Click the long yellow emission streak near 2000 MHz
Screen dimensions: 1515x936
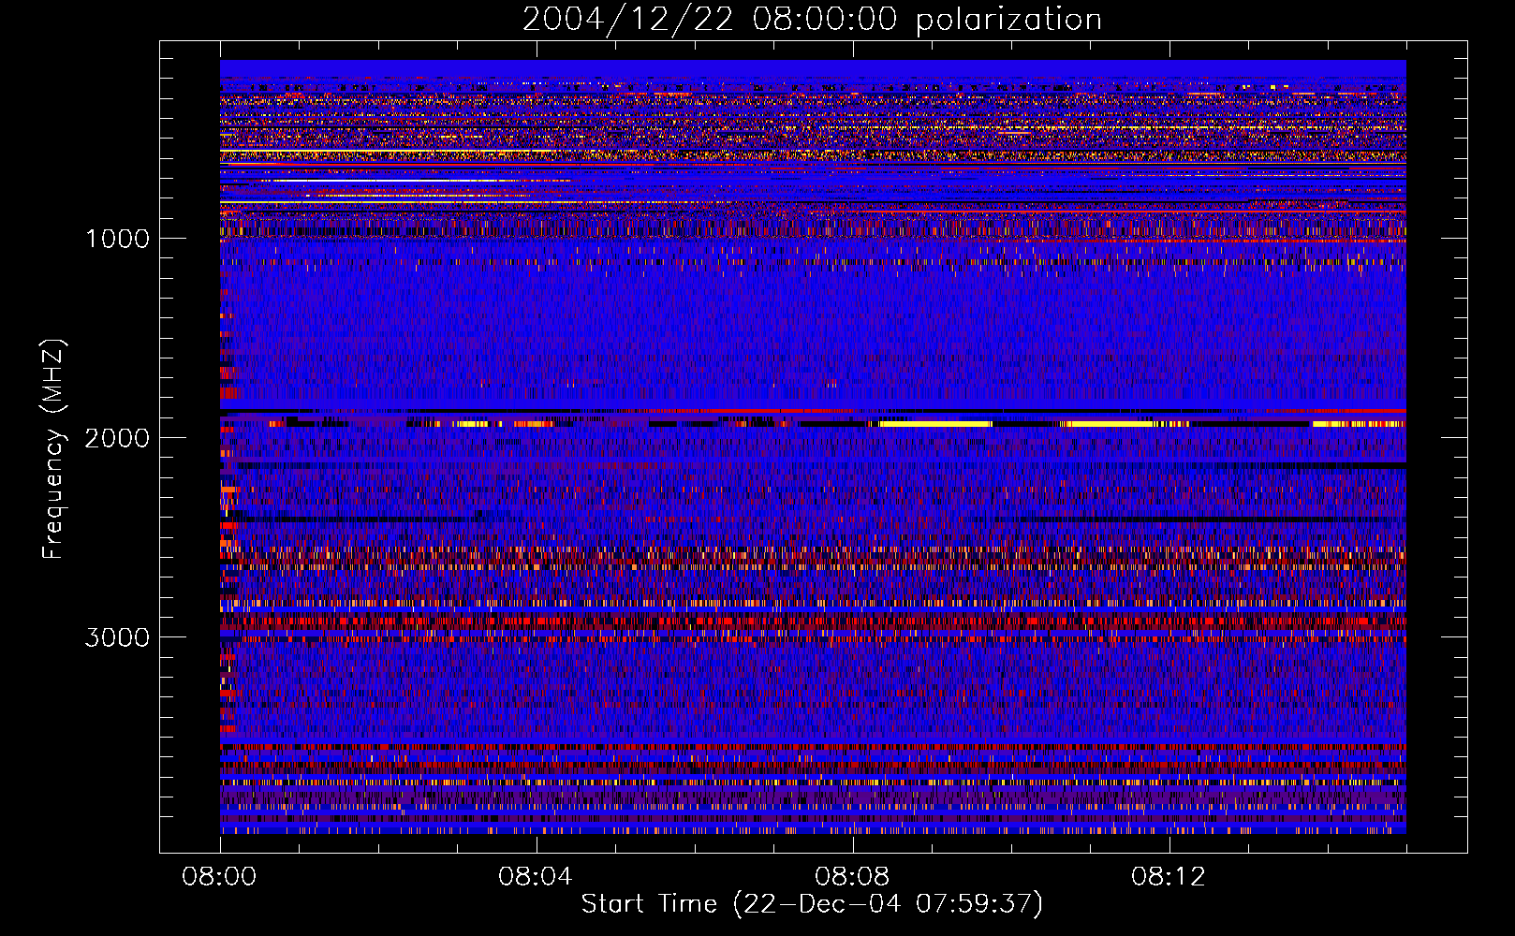934,424
